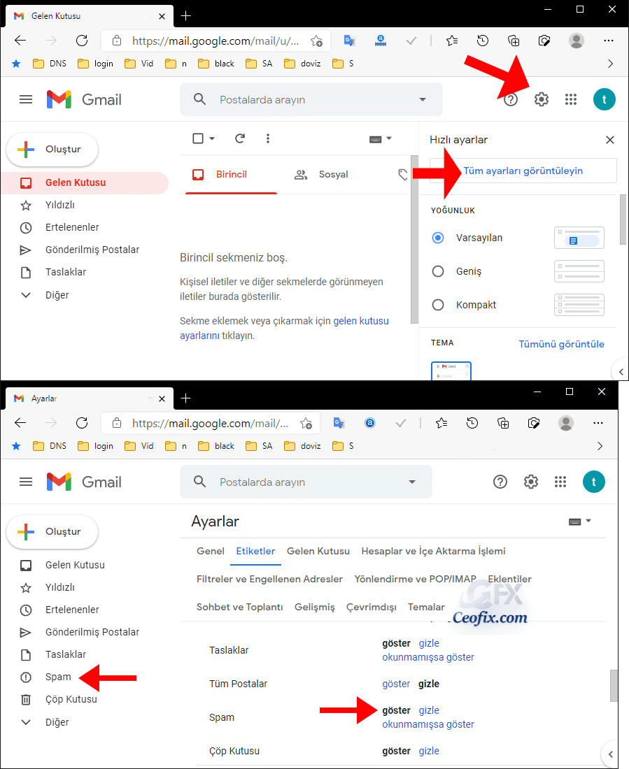Open search options dropdown in Ayarlar window
The width and height of the screenshot is (629, 769).
[x=412, y=482]
